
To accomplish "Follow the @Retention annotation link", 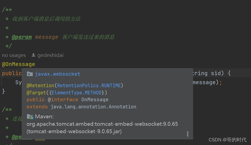I will click(x=41, y=86).
